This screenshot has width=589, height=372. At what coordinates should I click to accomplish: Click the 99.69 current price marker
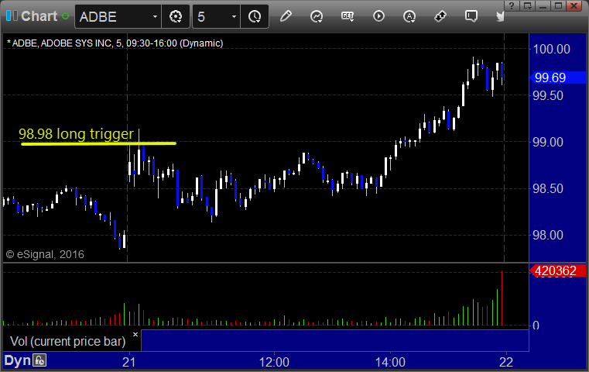pyautogui.click(x=557, y=77)
